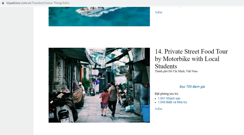This screenshot has height=135, width=244.
Task: Click the TravelersChoice-ThingsToDo path in the URL
Action: pyautogui.click(x=51, y=3)
